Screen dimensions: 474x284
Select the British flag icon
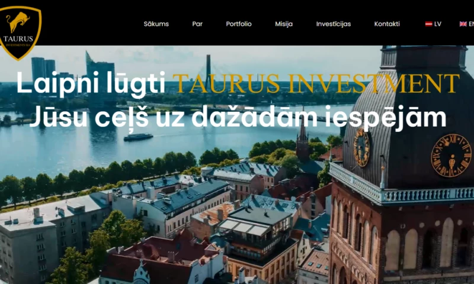(x=463, y=24)
